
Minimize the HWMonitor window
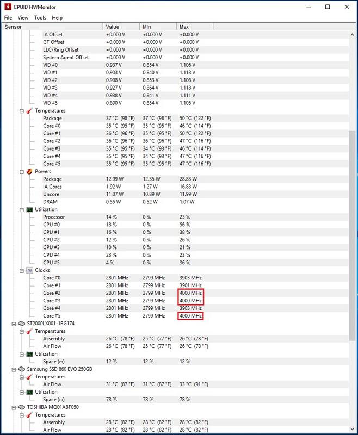308,7
